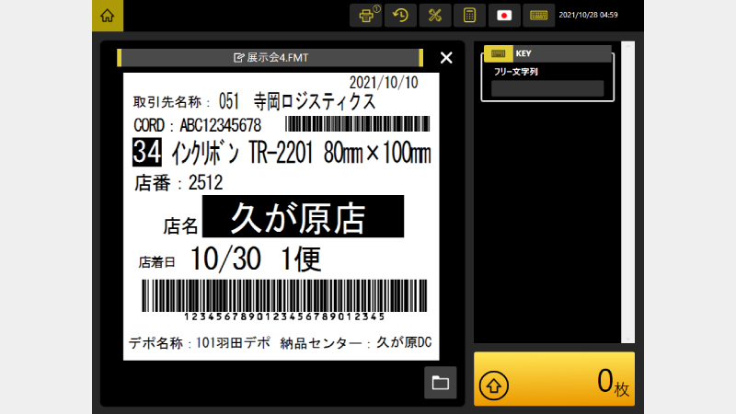The height and width of the screenshot is (414, 736).
Task: Click the 0枚 print quantity
Action: click(613, 382)
